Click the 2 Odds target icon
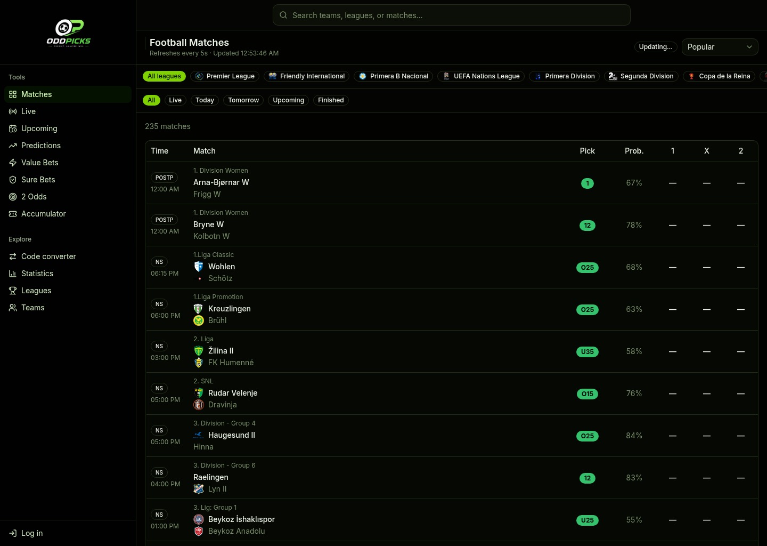 [13, 197]
